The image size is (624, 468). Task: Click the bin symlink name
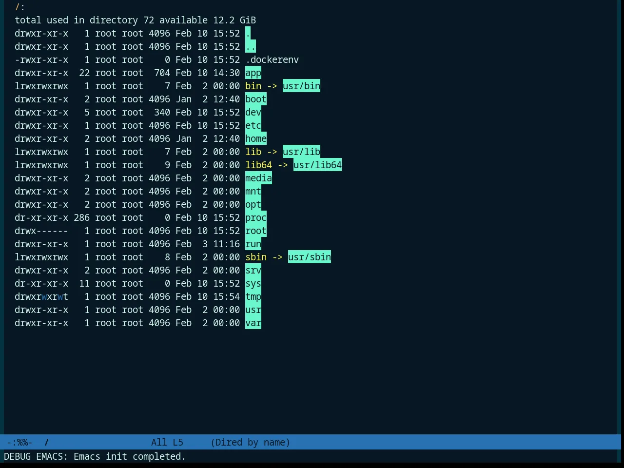click(253, 86)
